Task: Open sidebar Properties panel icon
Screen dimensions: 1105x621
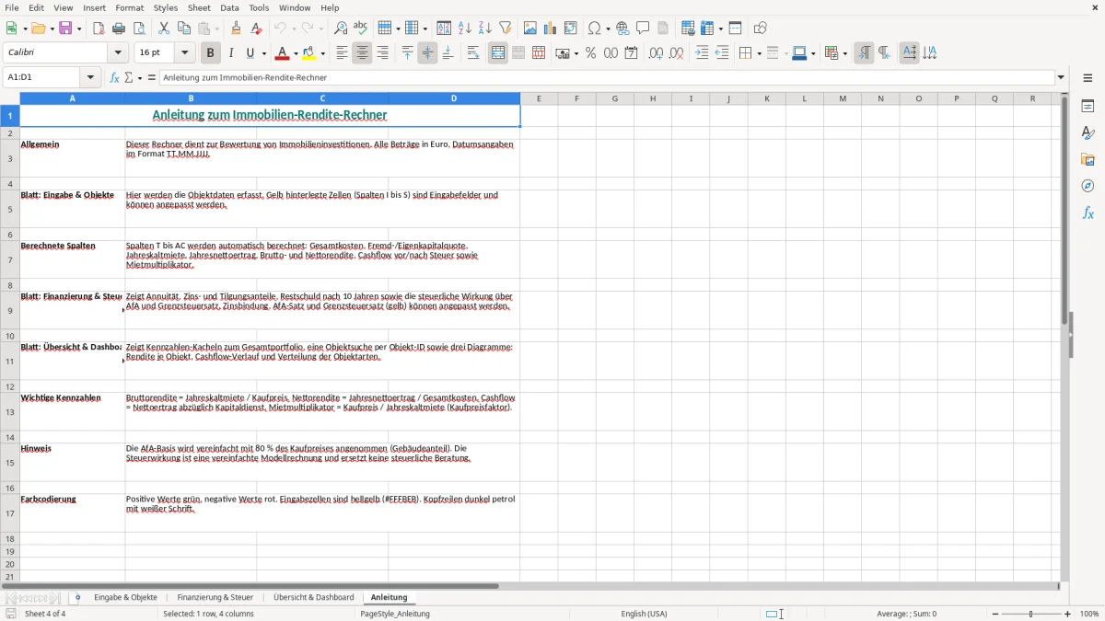Action: click(x=1088, y=107)
